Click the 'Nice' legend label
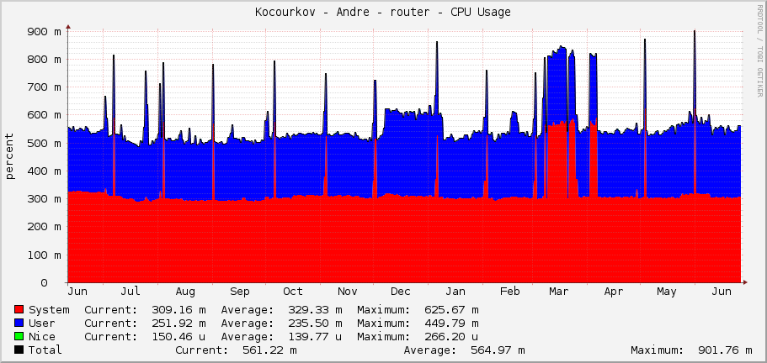 coord(42,337)
